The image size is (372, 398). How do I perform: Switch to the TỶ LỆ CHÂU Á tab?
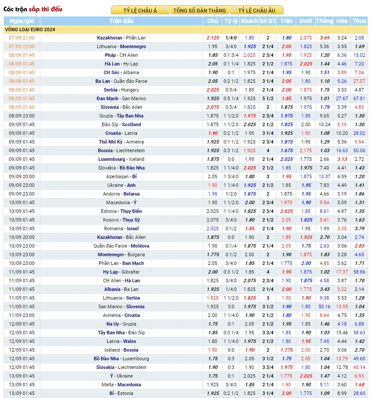click(140, 10)
